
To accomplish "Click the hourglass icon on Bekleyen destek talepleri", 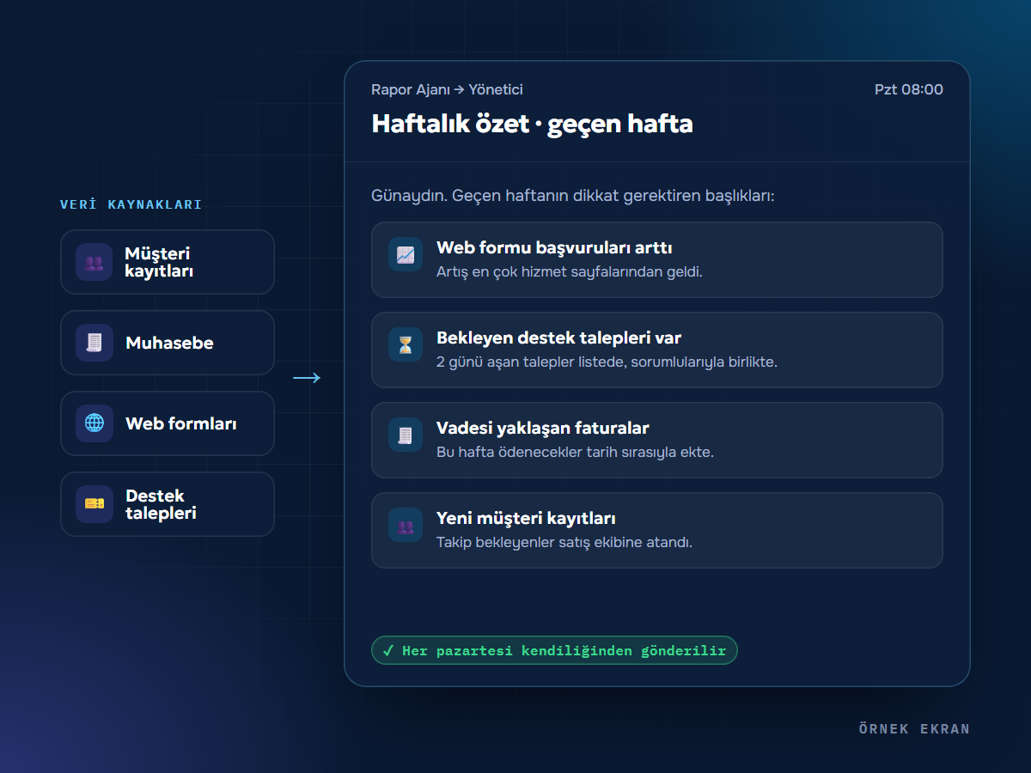I will point(406,344).
